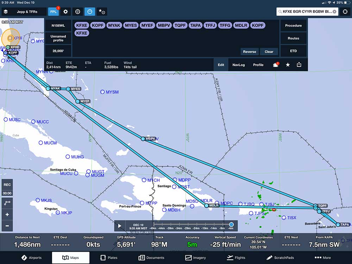Start track recording with the REC button
The width and height of the screenshot is (352, 264).
point(7,184)
